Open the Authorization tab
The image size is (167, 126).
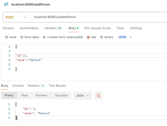coord(29,28)
